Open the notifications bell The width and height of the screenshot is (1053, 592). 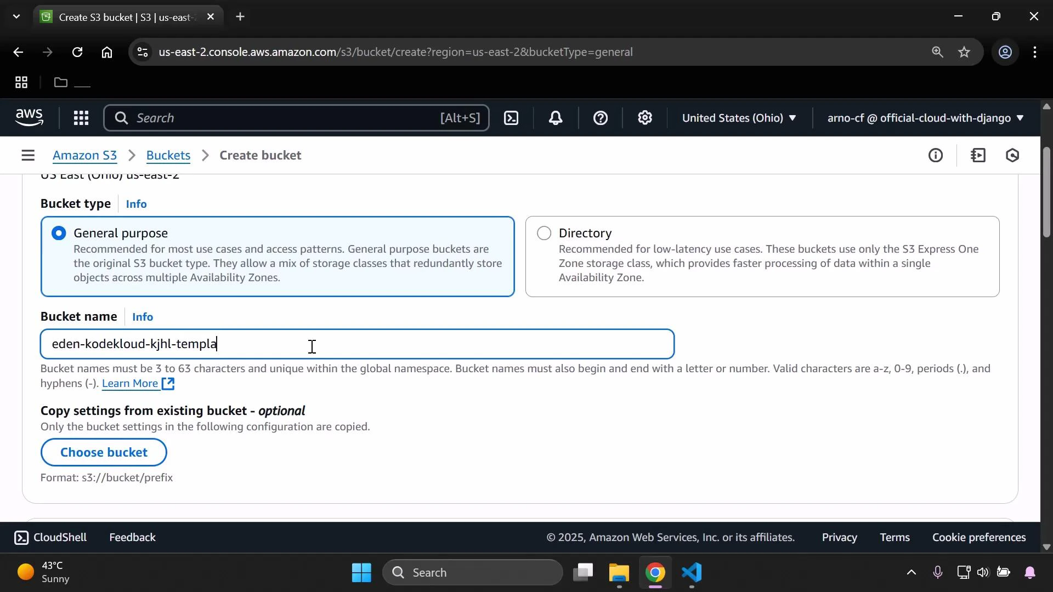pos(556,118)
